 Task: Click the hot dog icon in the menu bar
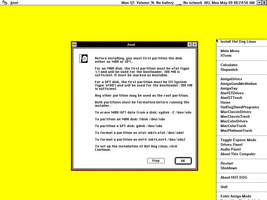click(5, 2)
